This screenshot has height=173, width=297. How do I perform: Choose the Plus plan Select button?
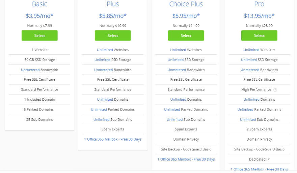click(x=113, y=35)
